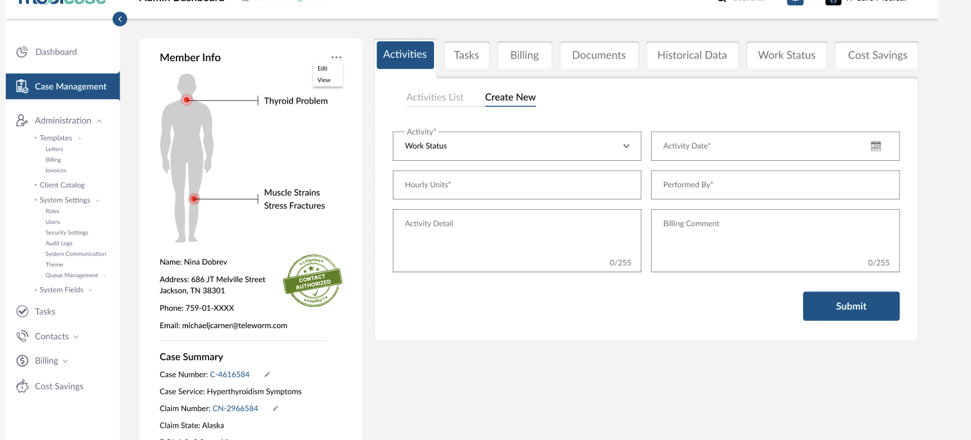Expand the Billing menu in the sidebar

pos(65,361)
